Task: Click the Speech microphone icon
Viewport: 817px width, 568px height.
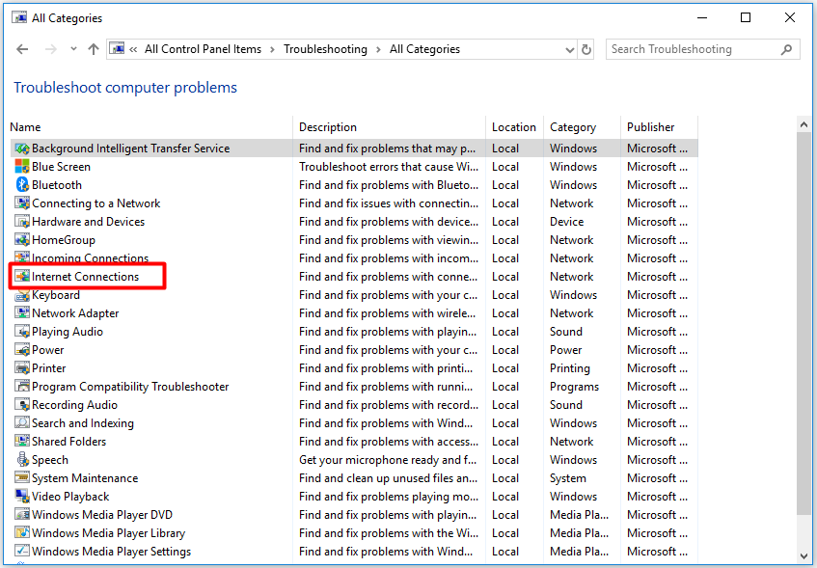Action: pos(22,460)
